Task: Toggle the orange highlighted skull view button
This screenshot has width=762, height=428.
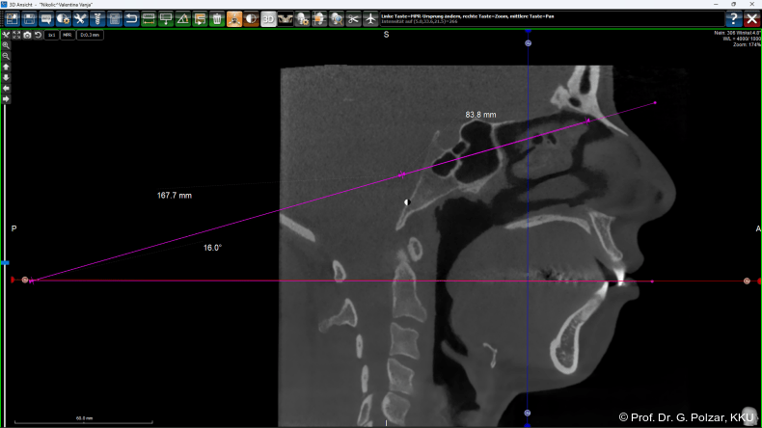Action: tap(234, 18)
